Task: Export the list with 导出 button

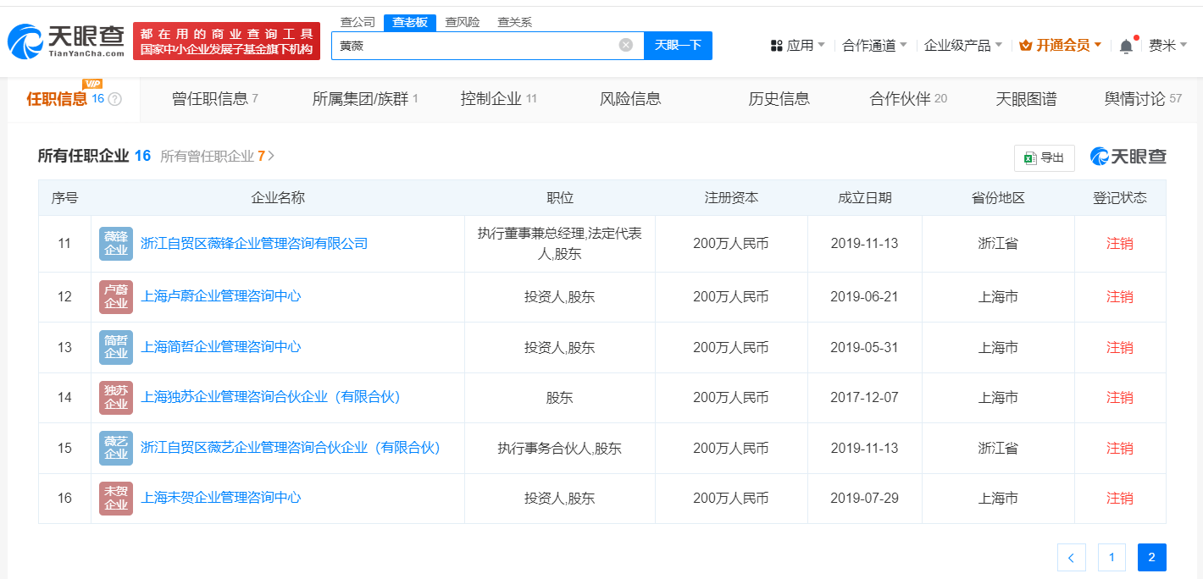Action: (x=1044, y=157)
